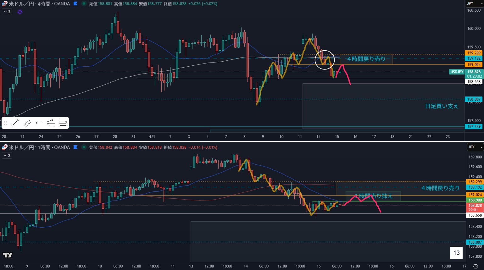Select the trend line drawing tool
The width and height of the screenshot is (484, 270).
(x=15, y=123)
